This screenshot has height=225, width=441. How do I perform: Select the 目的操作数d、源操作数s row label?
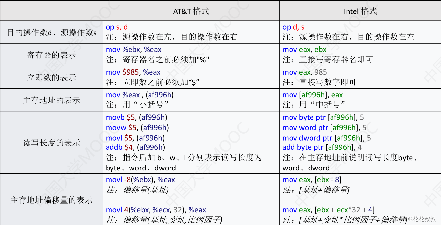[x=51, y=32]
